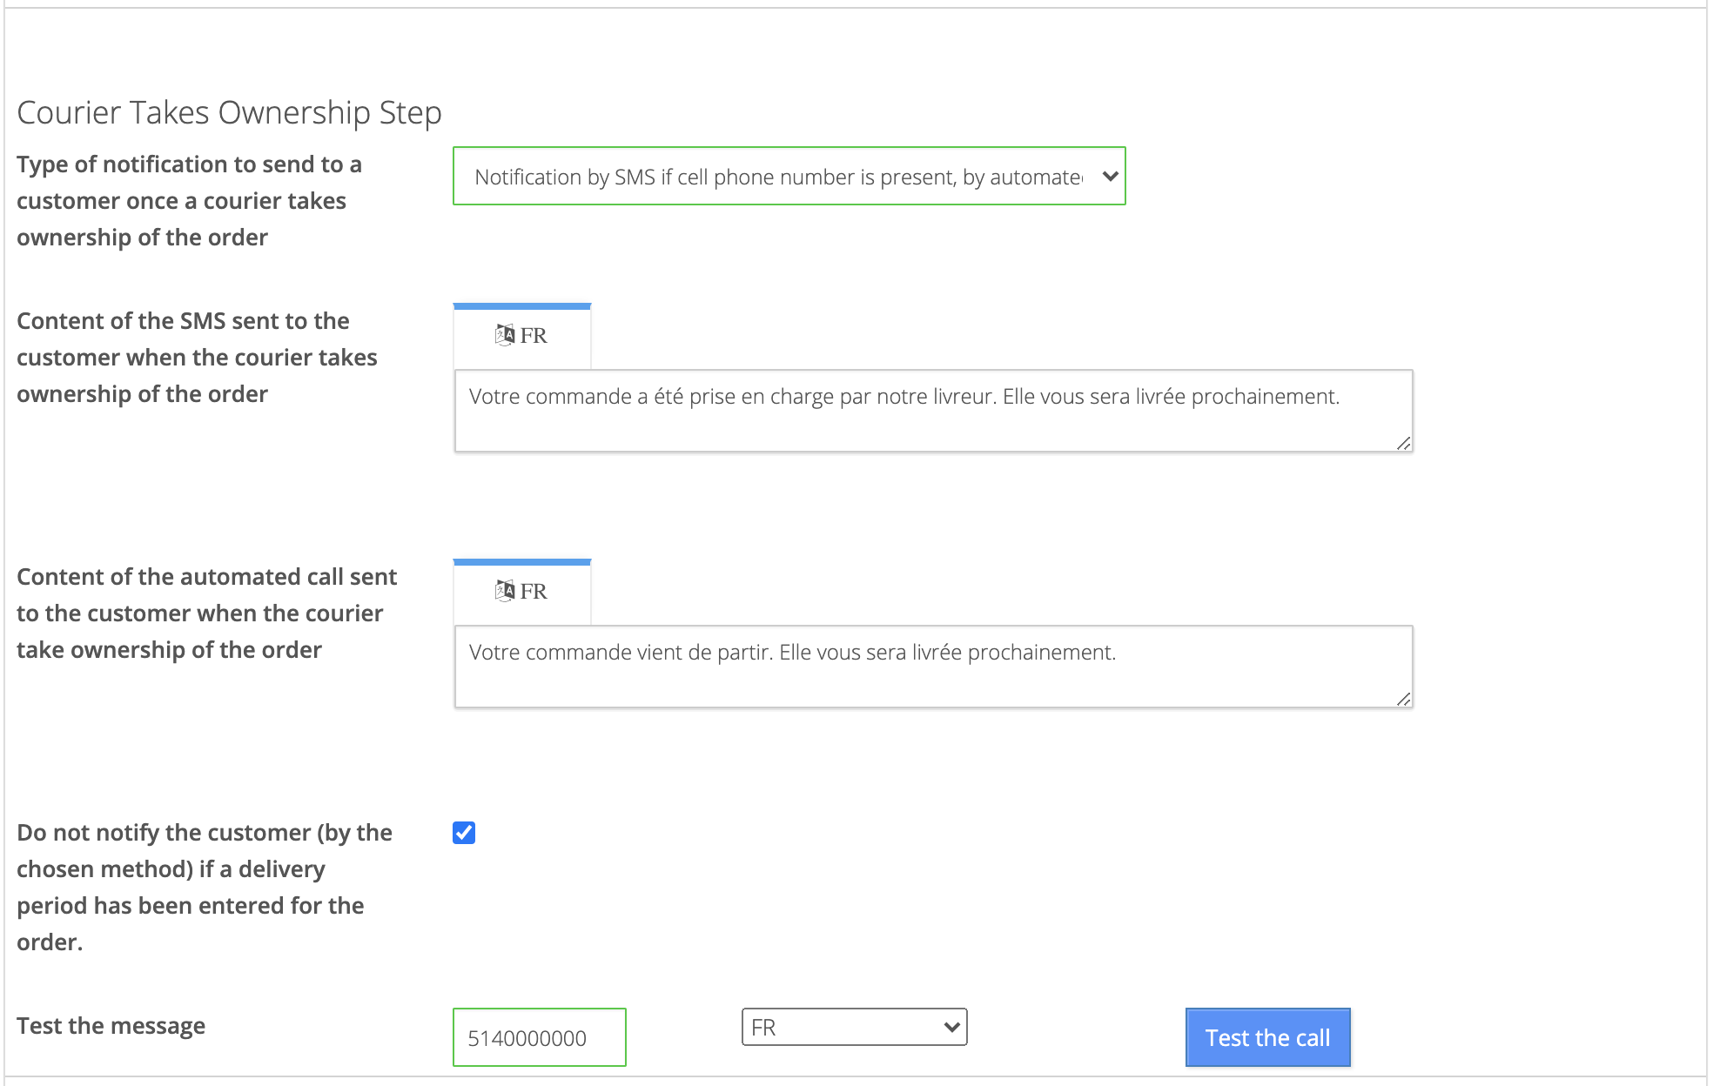This screenshot has width=1713, height=1086.
Task: Click the 'Content of the automated call' label
Action: click(206, 613)
